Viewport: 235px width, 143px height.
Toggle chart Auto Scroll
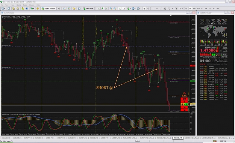point(120,9)
